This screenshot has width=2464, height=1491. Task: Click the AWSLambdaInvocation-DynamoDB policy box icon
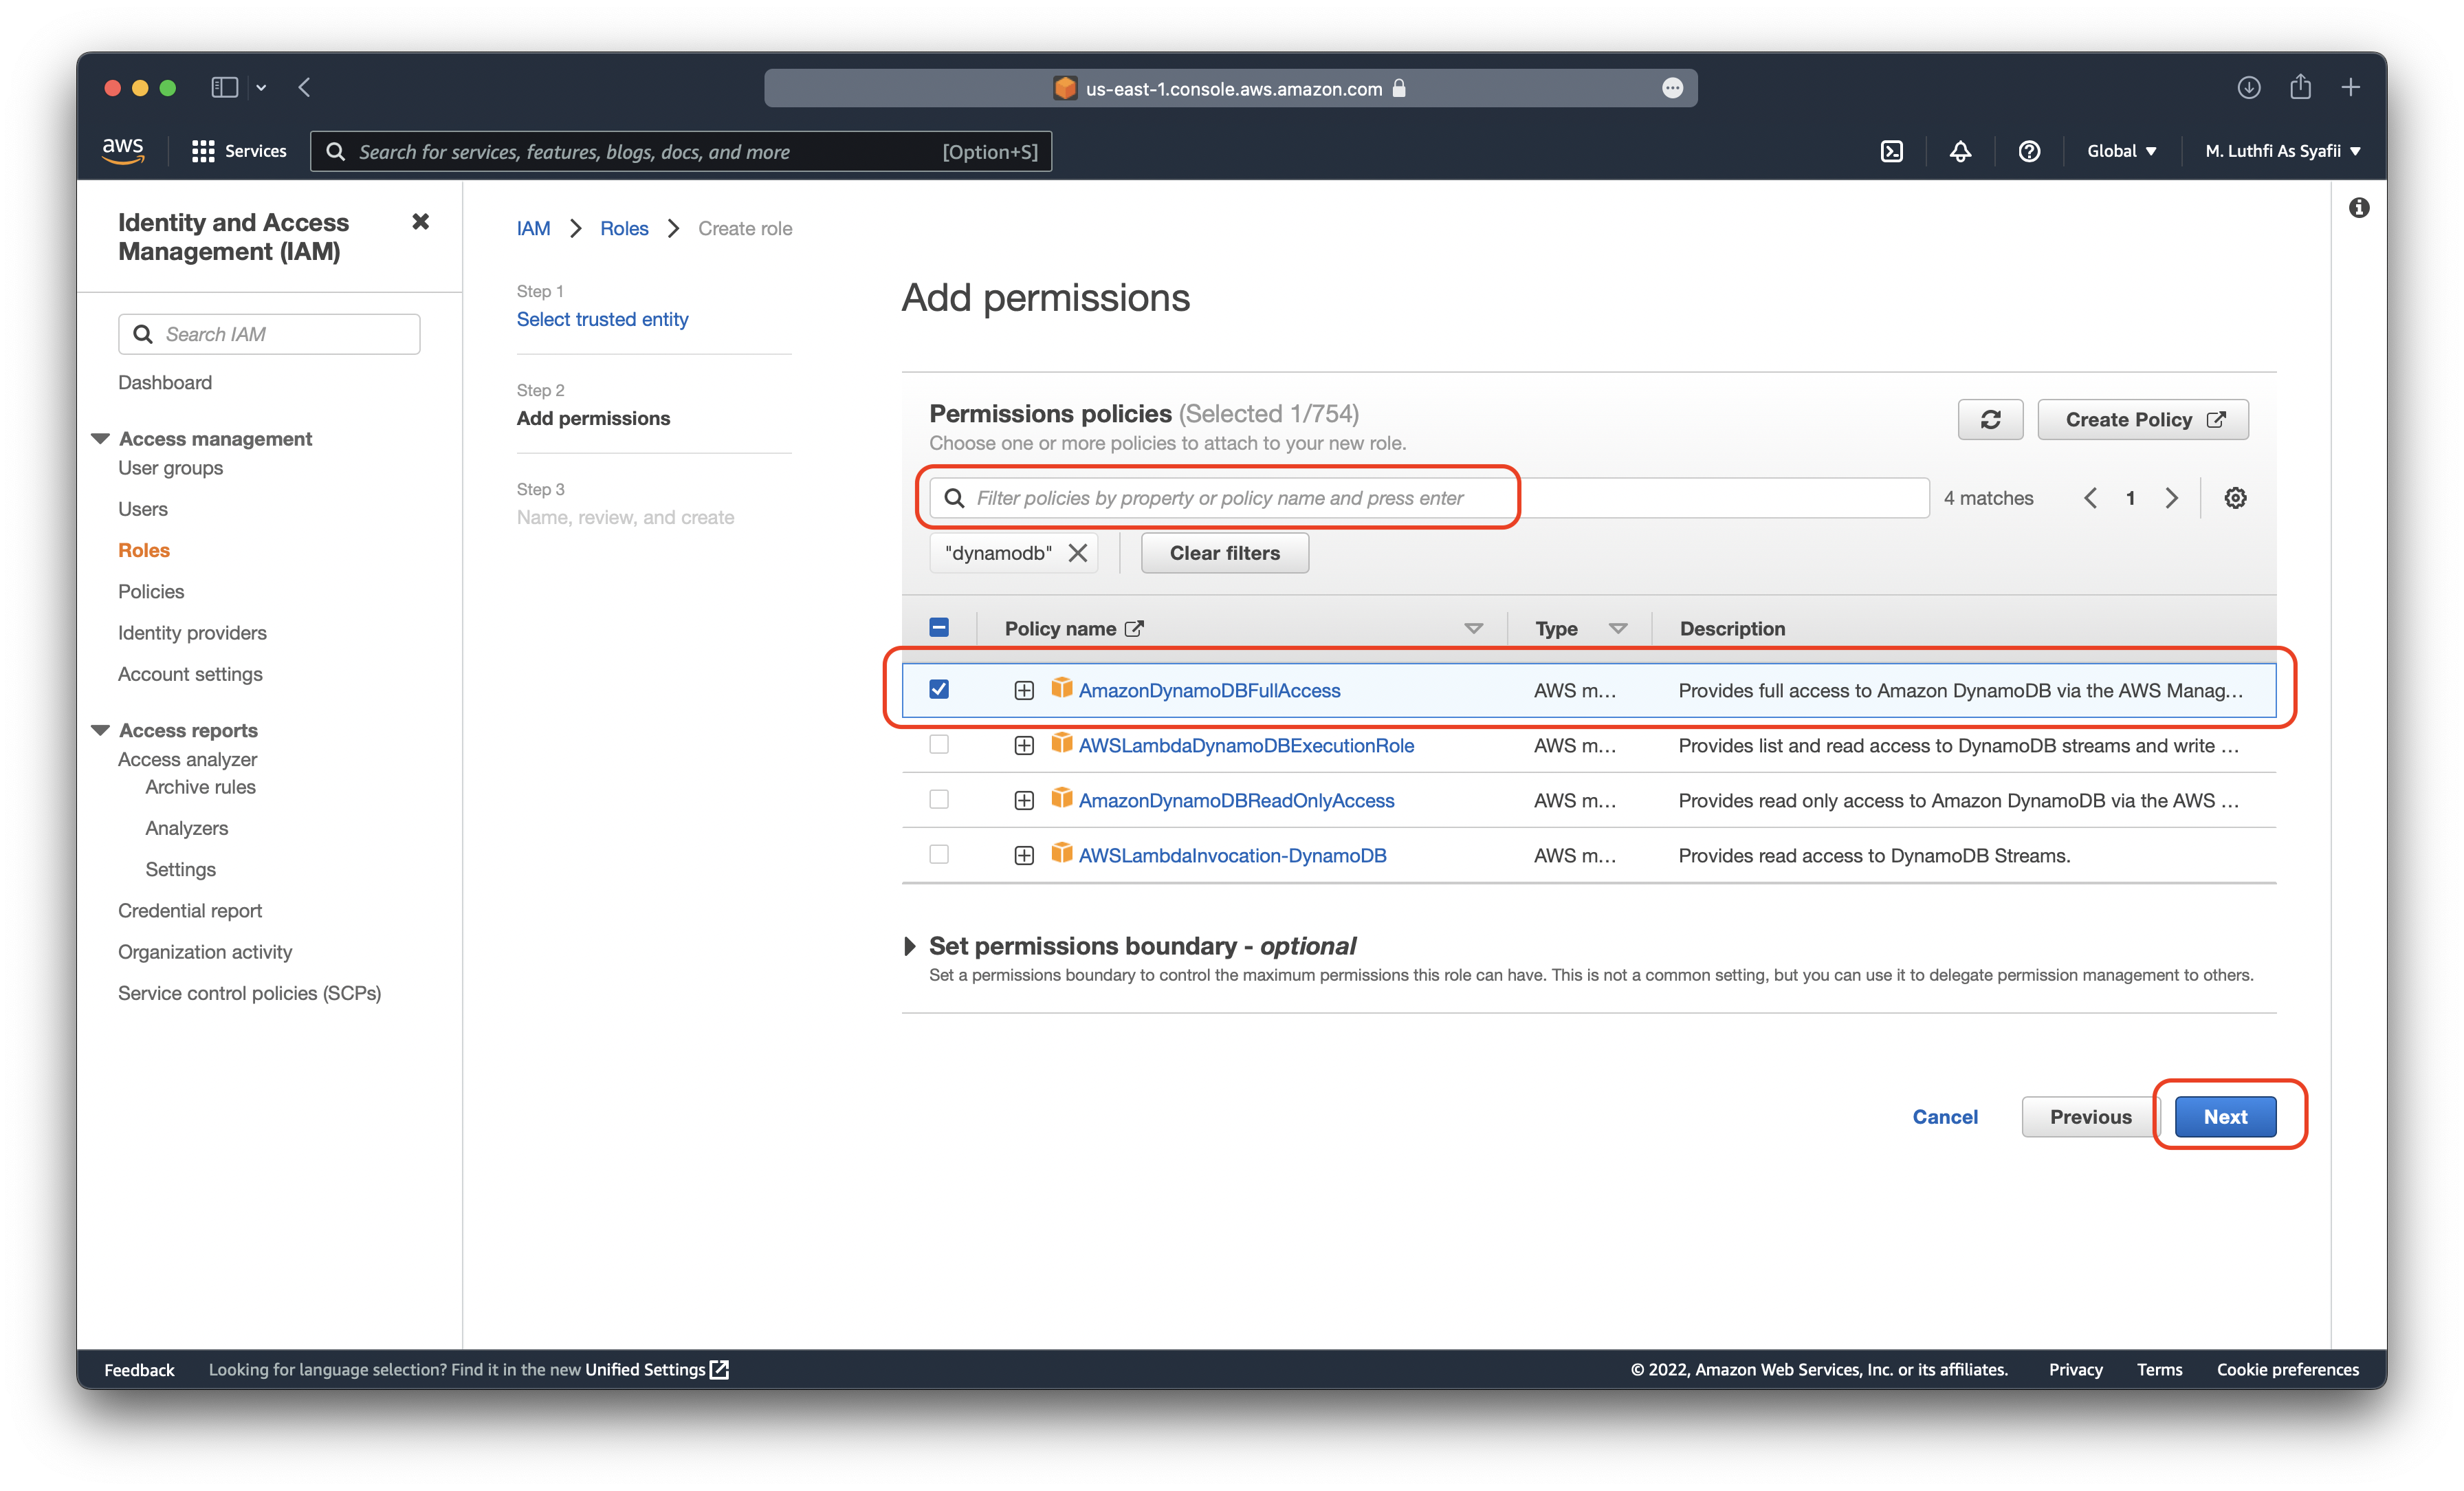[x=1061, y=853]
